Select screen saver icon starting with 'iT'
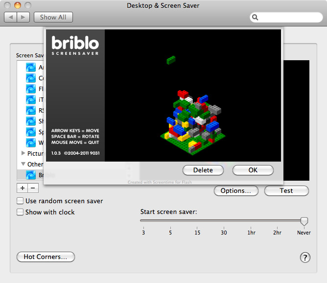 (31, 100)
